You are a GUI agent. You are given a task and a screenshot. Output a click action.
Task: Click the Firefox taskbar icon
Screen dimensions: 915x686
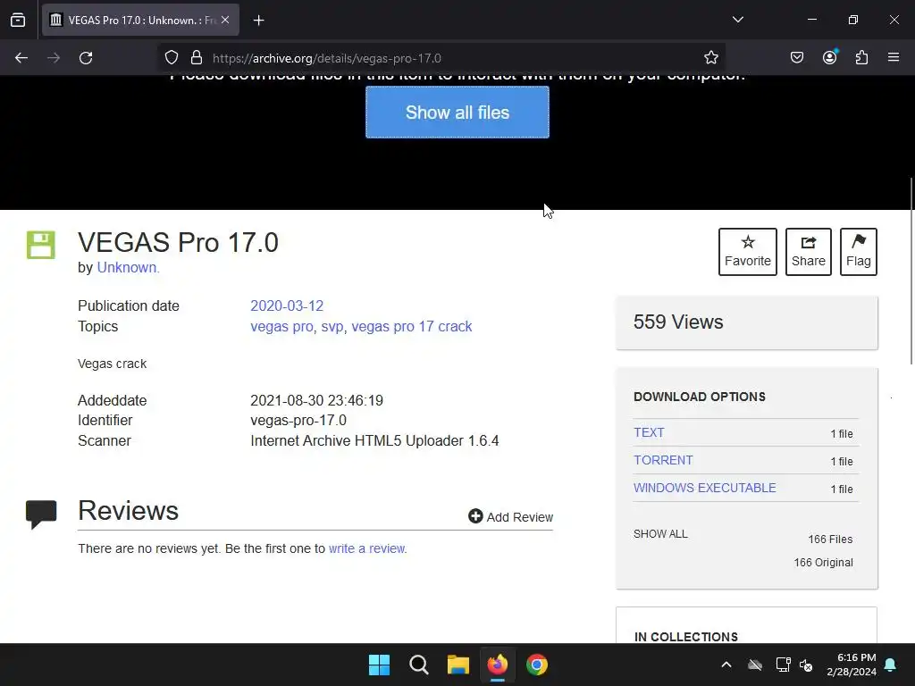tap(497, 665)
